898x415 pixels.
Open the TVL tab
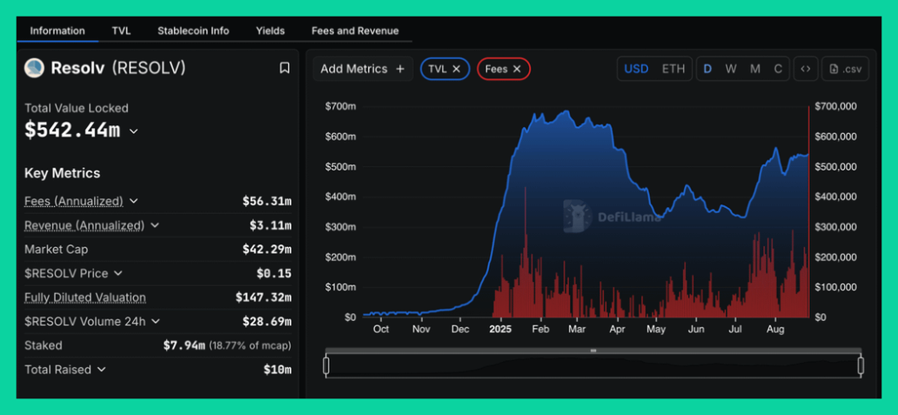[121, 31]
